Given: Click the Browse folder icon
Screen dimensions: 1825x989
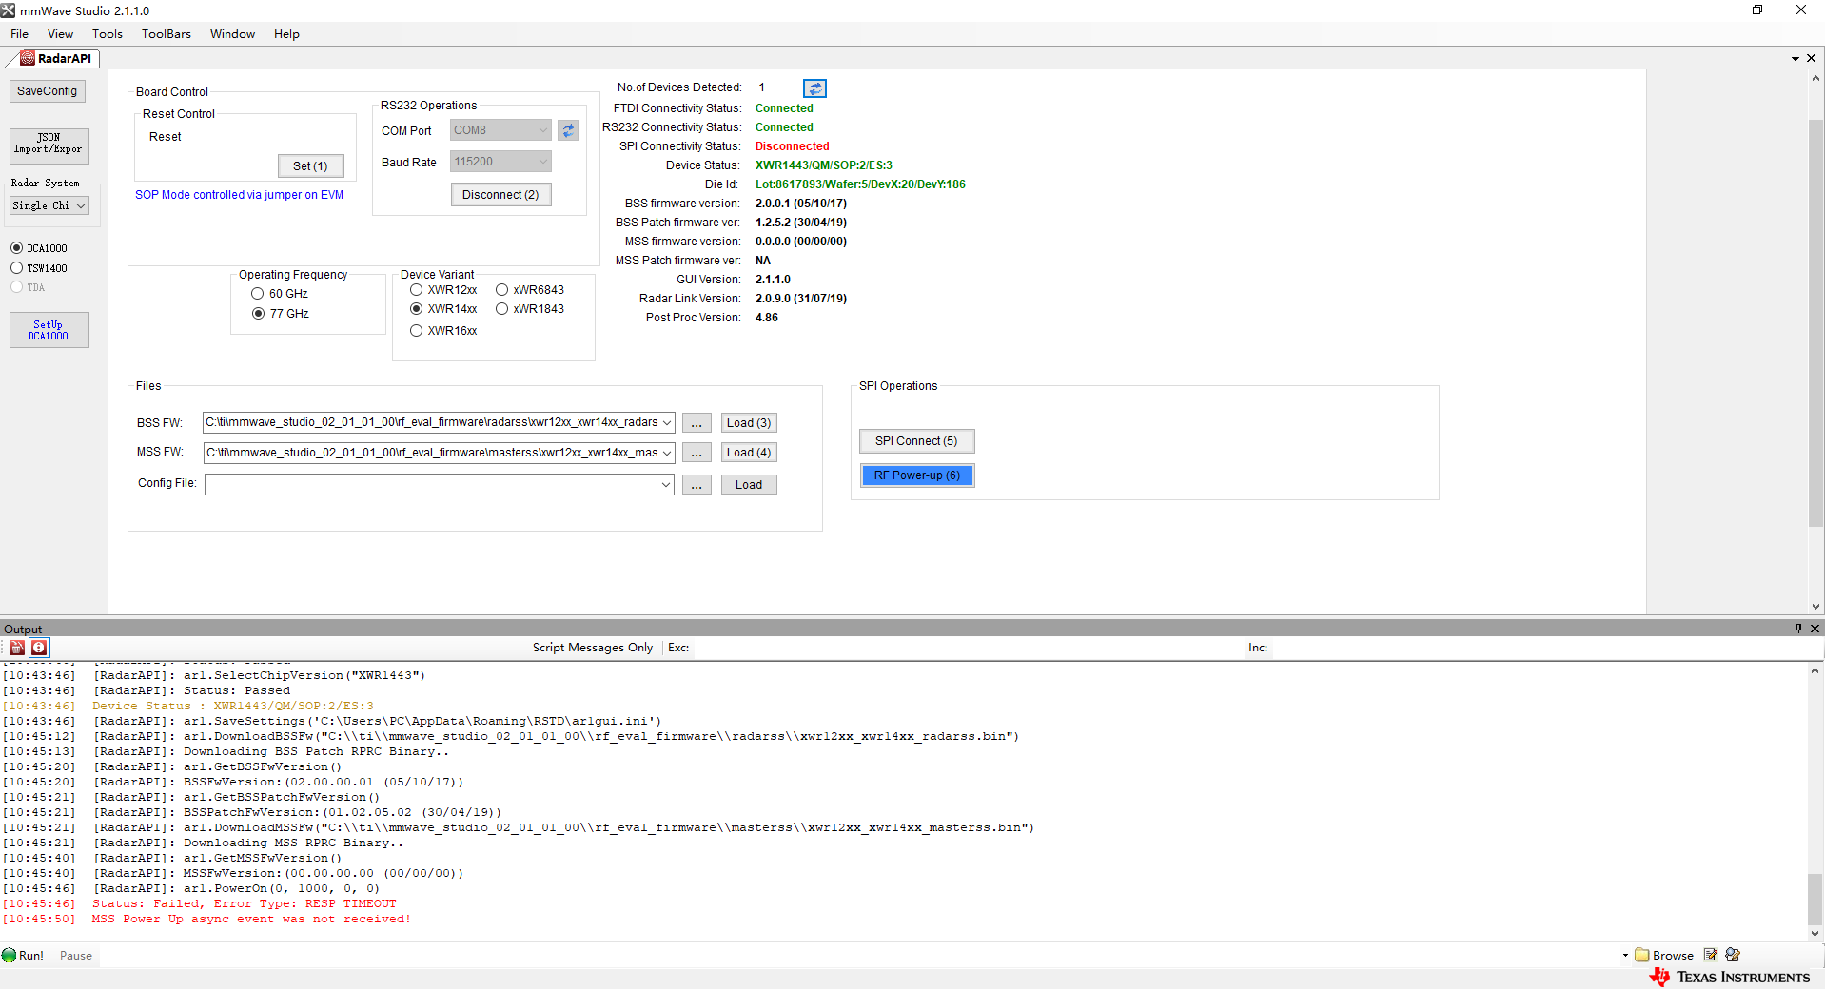Looking at the screenshot, I should pos(1642,955).
